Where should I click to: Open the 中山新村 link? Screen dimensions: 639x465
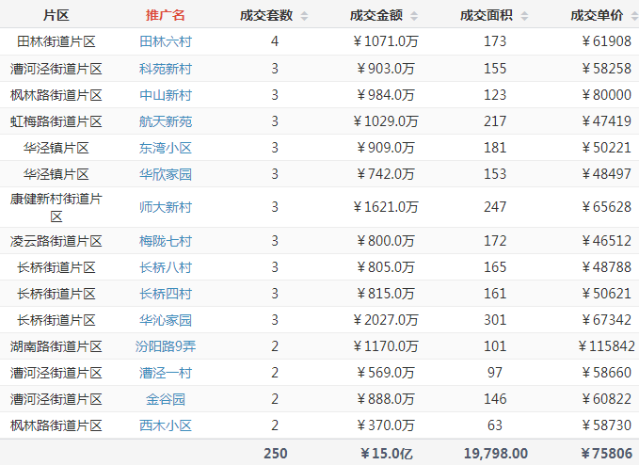pos(166,95)
